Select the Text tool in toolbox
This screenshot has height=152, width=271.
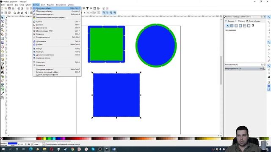click(x=2, y=72)
